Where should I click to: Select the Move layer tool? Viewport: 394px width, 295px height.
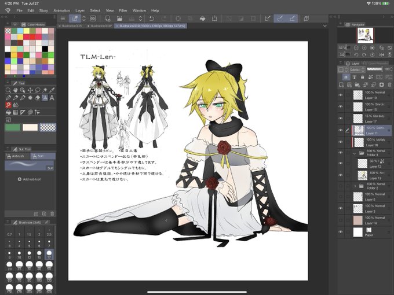point(30,90)
